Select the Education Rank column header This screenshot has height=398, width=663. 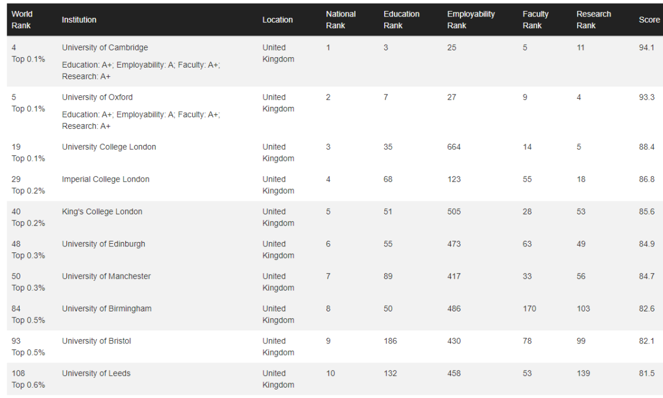tap(401, 20)
